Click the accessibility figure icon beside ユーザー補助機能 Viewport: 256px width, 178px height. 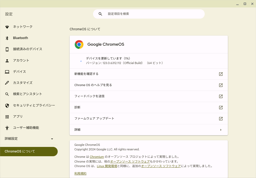coord(7,128)
